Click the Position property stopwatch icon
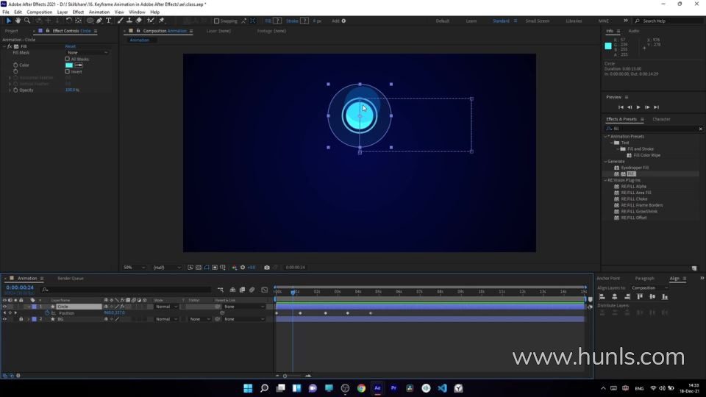Viewport: 706px width, 397px height. 47,313
